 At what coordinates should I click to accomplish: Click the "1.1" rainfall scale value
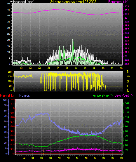point(12,104)
